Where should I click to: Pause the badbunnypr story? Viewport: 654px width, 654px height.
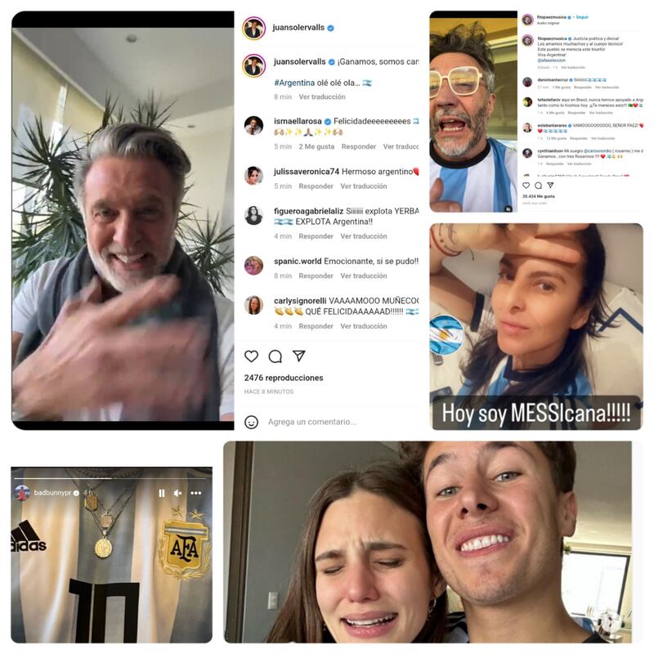point(162,493)
